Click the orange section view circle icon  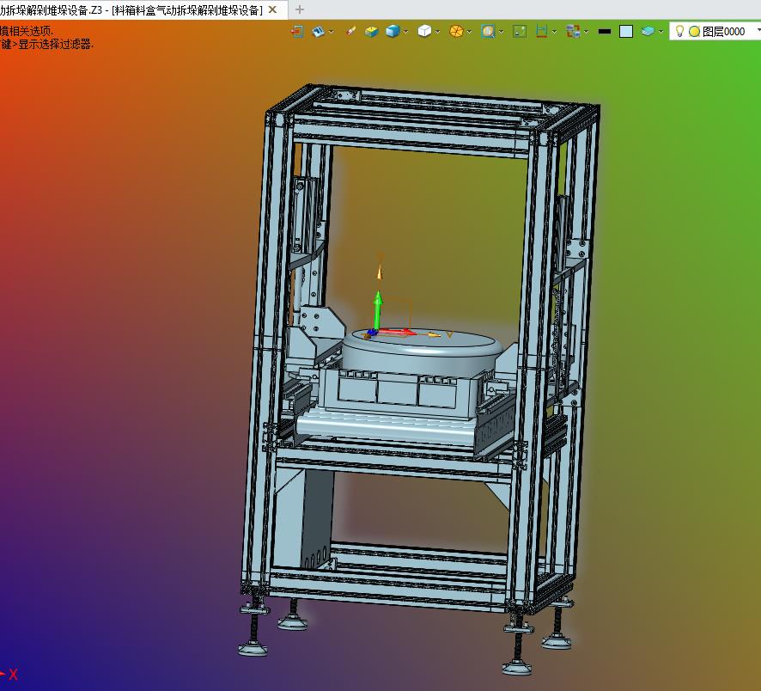click(x=456, y=32)
